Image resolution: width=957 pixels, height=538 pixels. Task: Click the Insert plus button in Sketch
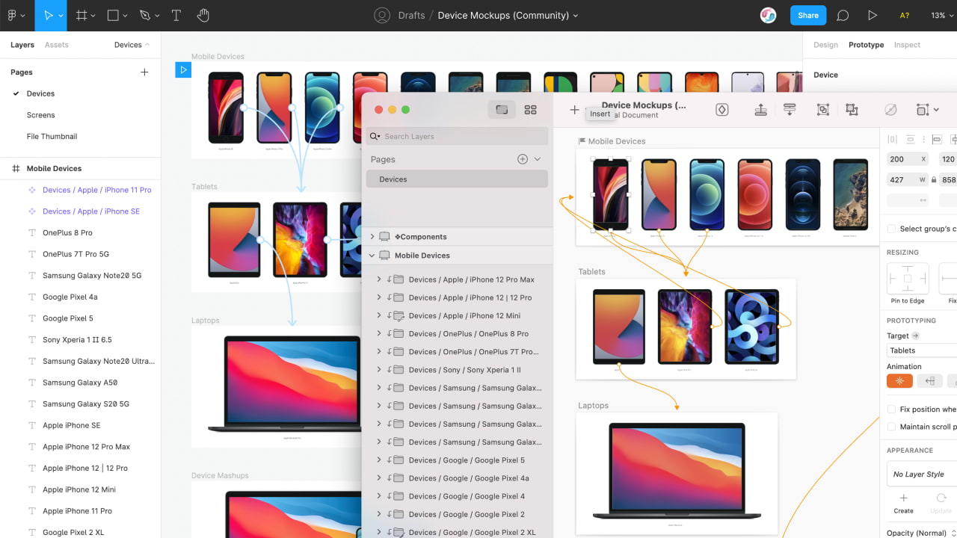pyautogui.click(x=574, y=109)
